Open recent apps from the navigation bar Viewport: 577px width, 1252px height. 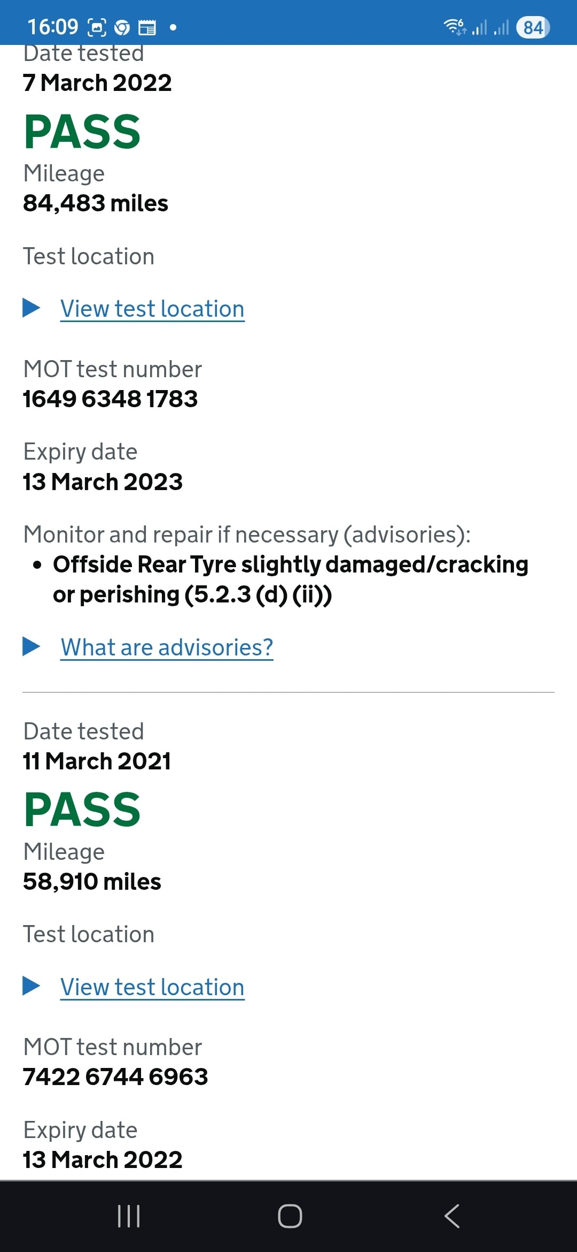[129, 1216]
